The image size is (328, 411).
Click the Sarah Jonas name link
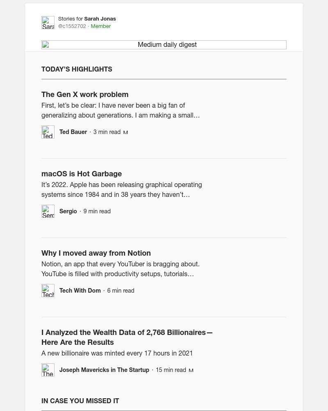point(100,19)
